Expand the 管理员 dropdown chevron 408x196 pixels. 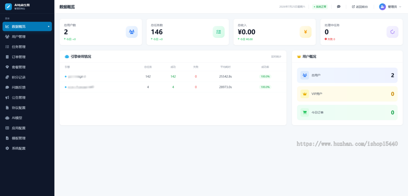point(400,7)
